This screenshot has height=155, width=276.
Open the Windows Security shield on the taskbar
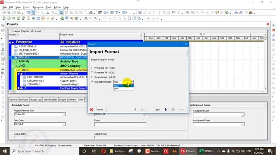(139, 151)
